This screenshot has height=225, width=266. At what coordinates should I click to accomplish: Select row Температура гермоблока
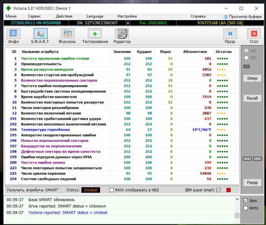(x=122, y=129)
